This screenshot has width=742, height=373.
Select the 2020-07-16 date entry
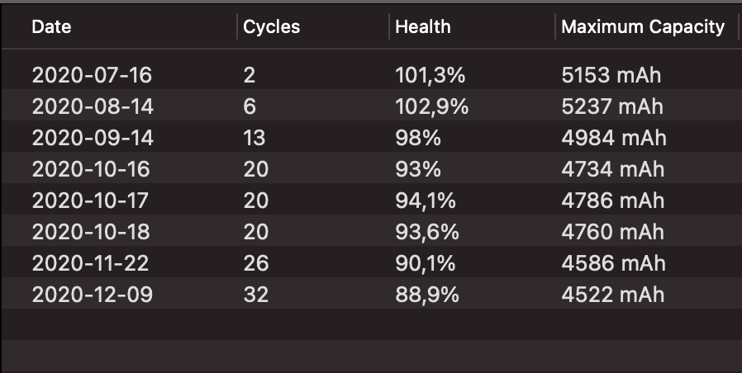pyautogui.click(x=92, y=76)
